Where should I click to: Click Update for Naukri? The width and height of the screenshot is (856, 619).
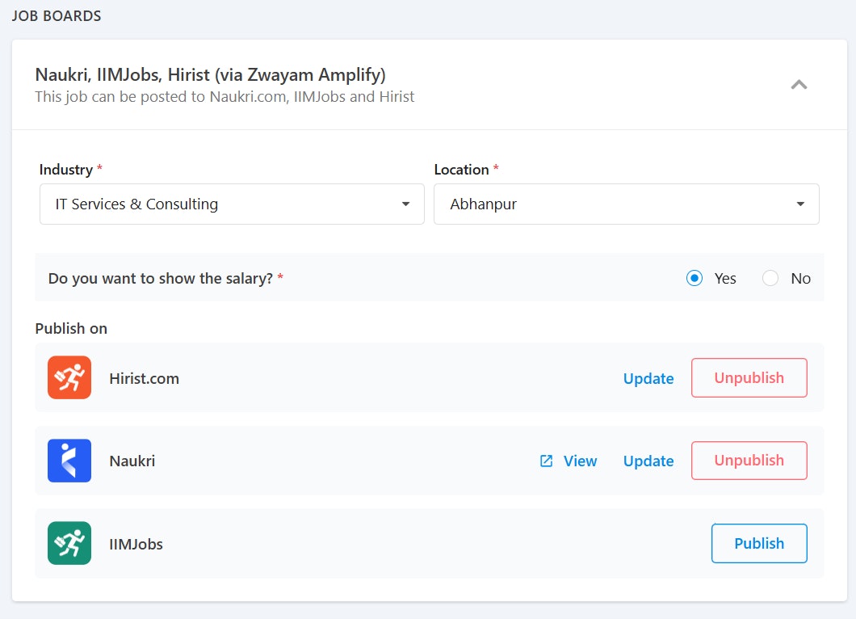(x=648, y=461)
